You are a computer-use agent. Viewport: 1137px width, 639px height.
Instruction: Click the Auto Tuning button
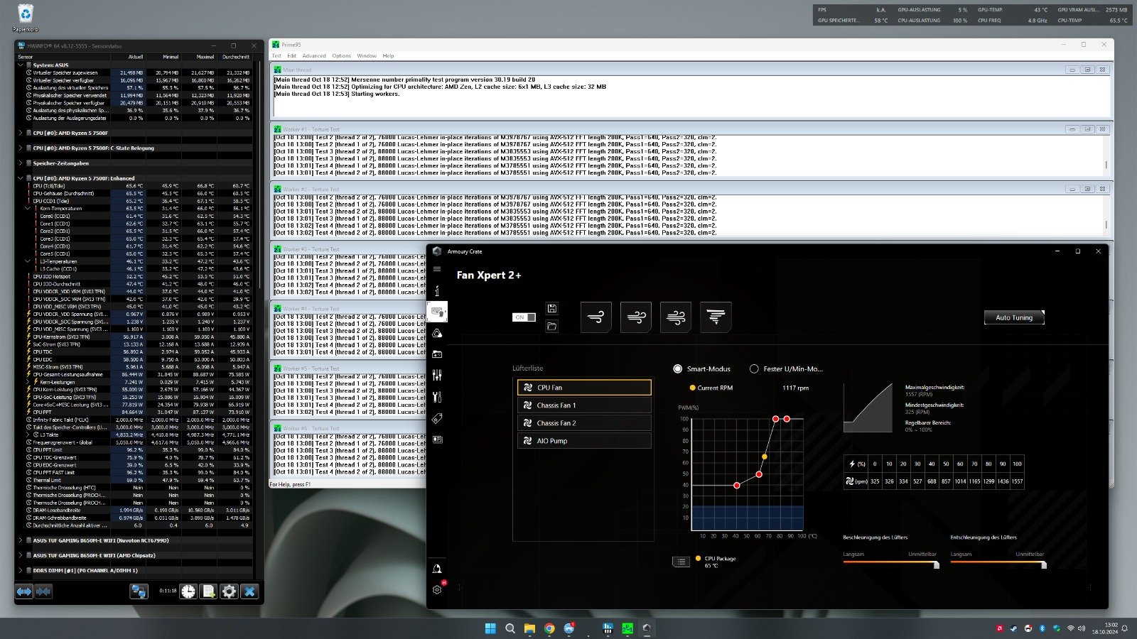click(1014, 317)
